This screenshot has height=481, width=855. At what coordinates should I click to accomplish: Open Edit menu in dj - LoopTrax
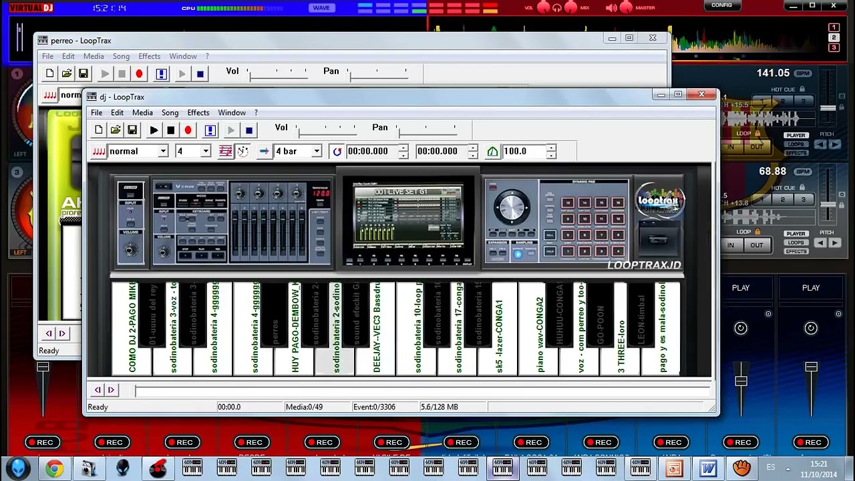[x=117, y=112]
